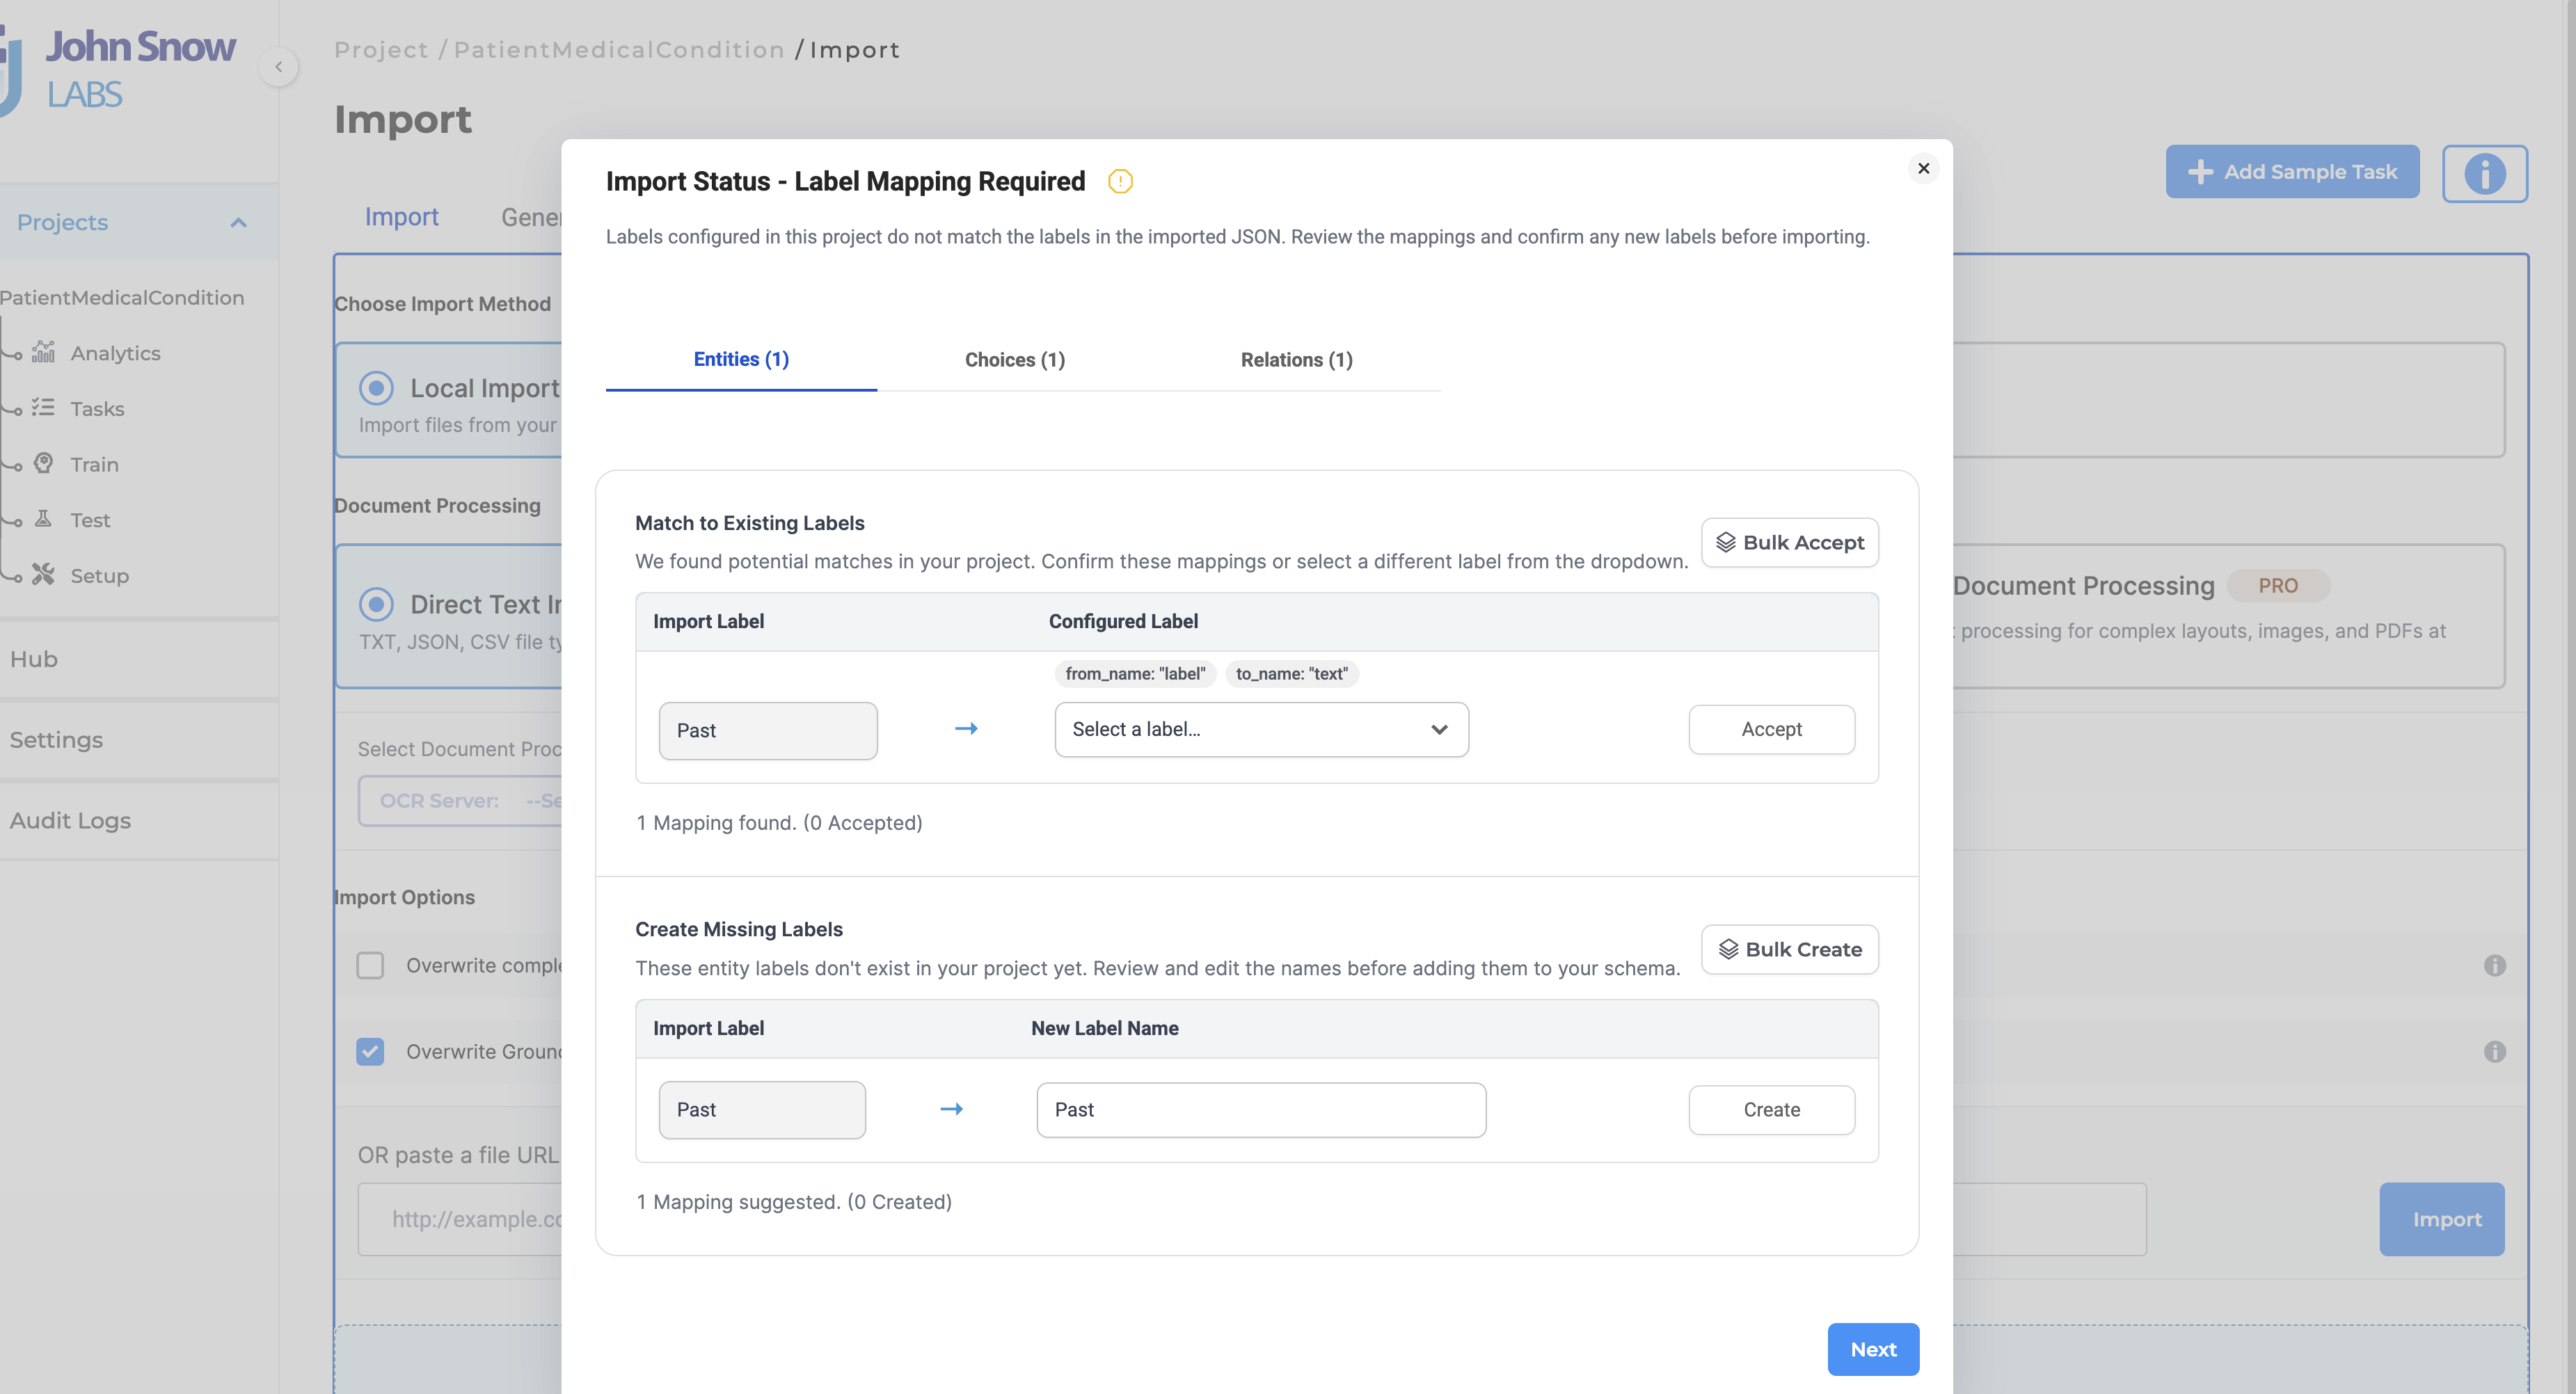The width and height of the screenshot is (2576, 1394).
Task: Click "1 Mapping found. (0 Accepted)" text
Action: [x=779, y=822]
